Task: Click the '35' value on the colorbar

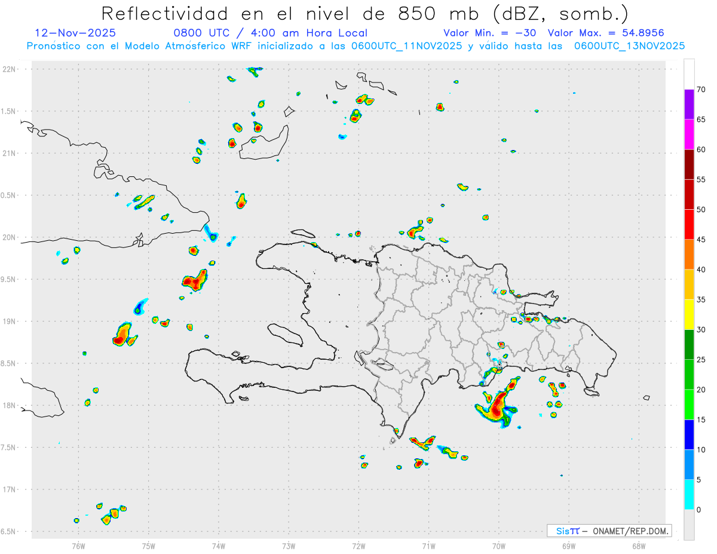Action: [701, 300]
